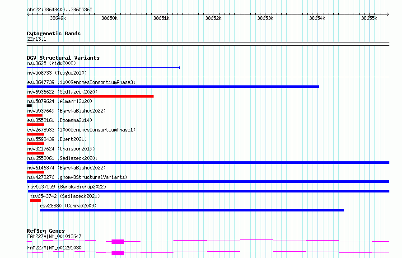Click the red bar of nsv5598439
This screenshot has width=402, height=258.
(x=35, y=144)
